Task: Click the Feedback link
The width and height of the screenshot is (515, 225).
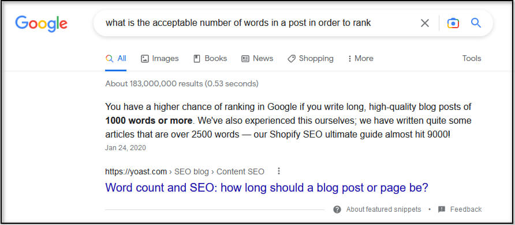Action: tap(466, 209)
